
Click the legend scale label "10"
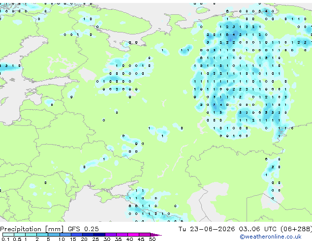pyautogui.click(x=62, y=239)
